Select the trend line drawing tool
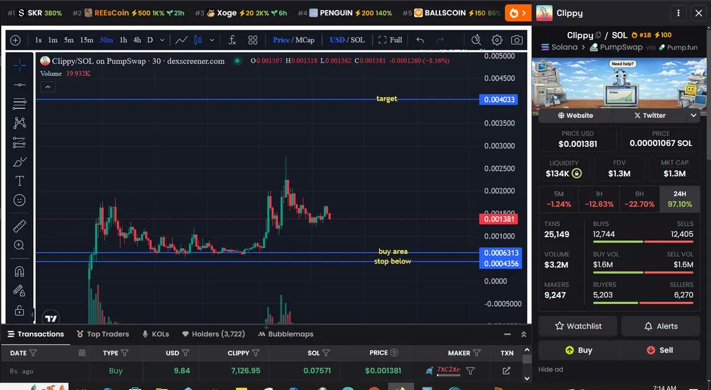The height and width of the screenshot is (390, 711). point(20,85)
